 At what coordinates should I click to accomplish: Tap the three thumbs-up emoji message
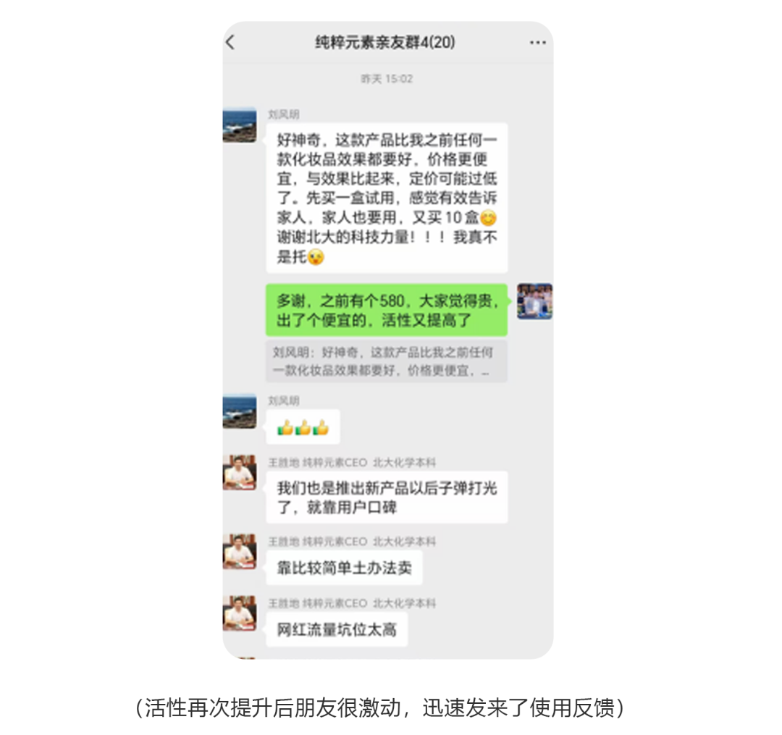point(303,427)
